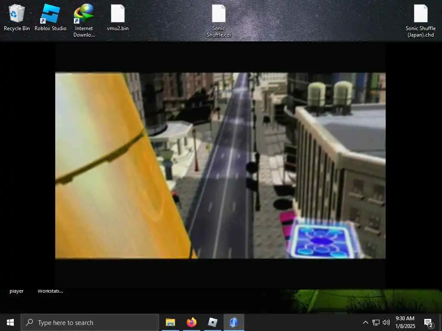Select the active emulator taskbar icon
This screenshot has width=442, height=331.
click(234, 322)
